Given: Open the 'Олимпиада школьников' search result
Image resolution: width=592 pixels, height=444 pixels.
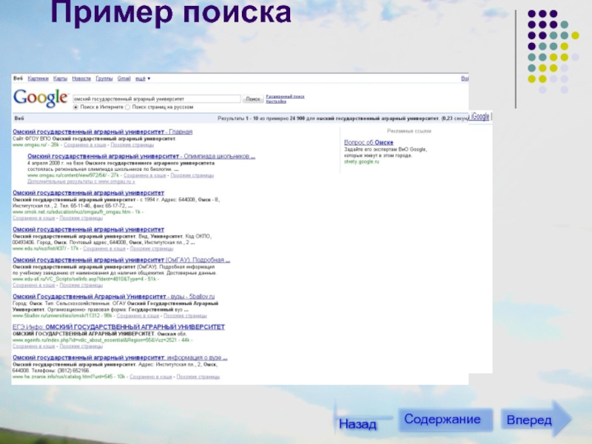Looking at the screenshot, I should tap(141, 157).
